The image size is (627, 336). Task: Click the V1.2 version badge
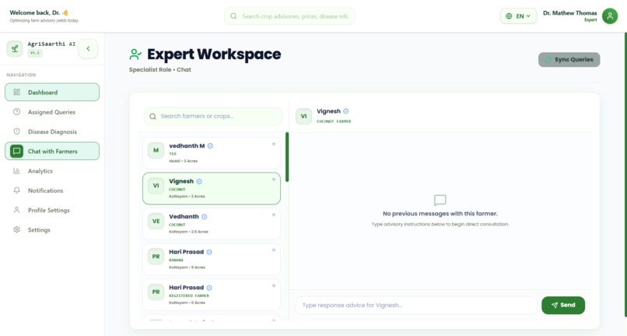35,53
